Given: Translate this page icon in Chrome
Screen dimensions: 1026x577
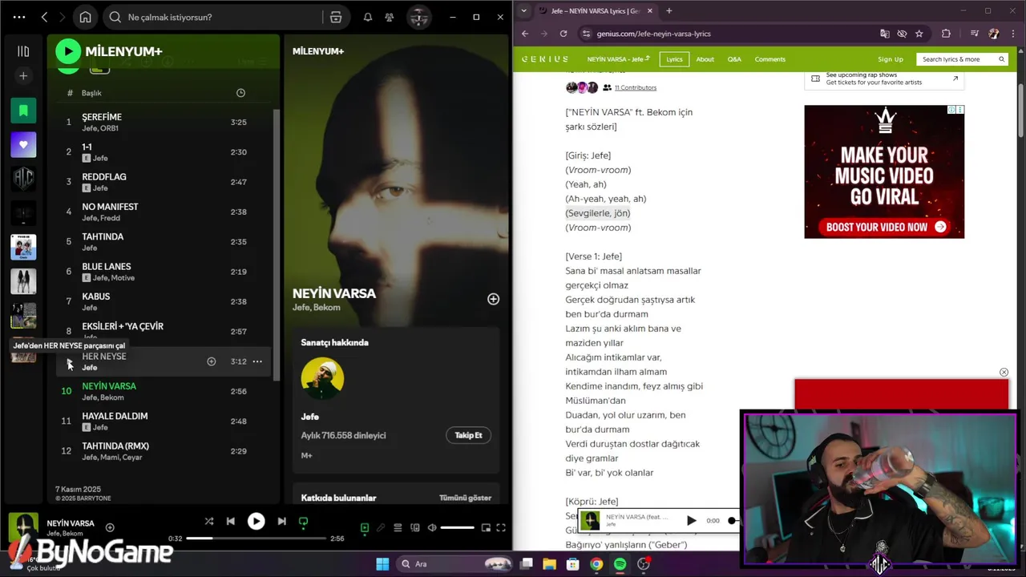Looking at the screenshot, I should (x=885, y=34).
